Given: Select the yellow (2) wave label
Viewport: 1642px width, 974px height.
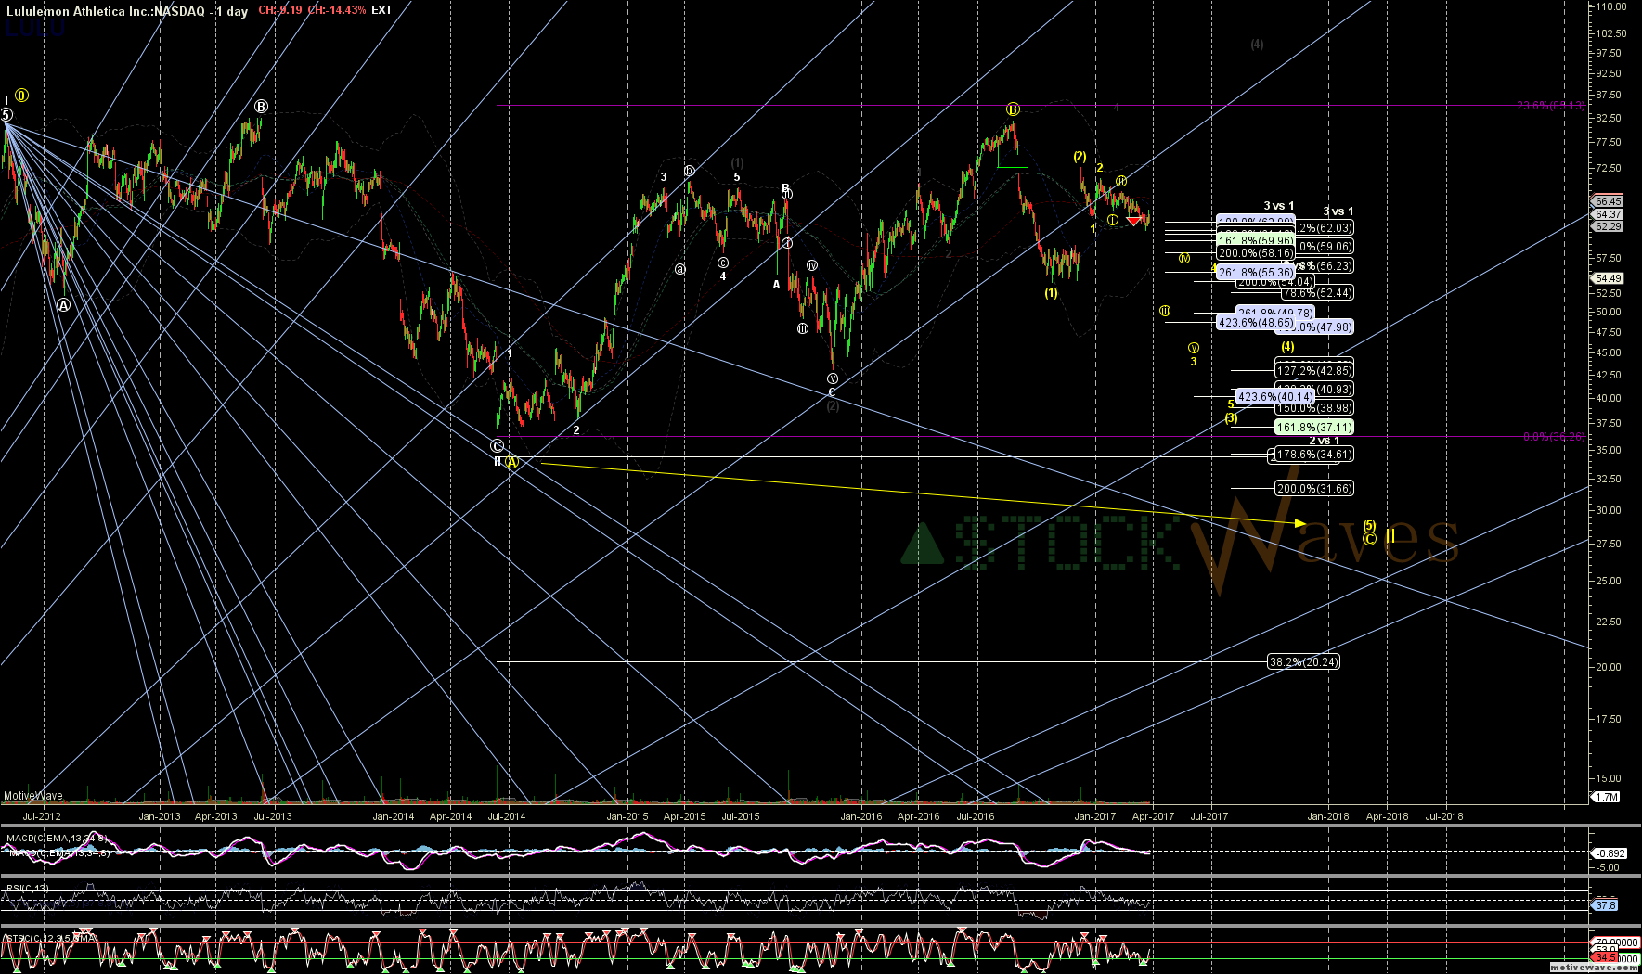Looking at the screenshot, I should tap(1080, 157).
